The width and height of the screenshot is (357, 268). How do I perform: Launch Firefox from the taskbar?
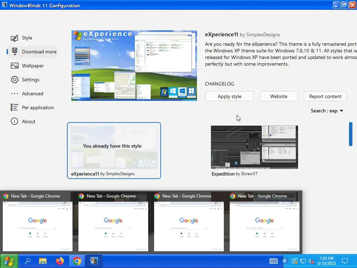click(x=60, y=261)
